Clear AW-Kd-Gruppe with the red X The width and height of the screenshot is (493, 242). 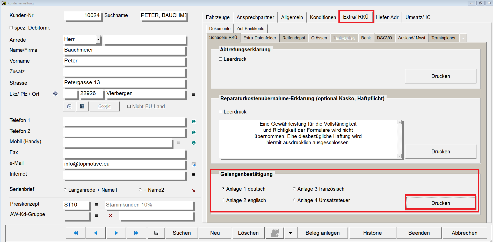click(x=111, y=215)
